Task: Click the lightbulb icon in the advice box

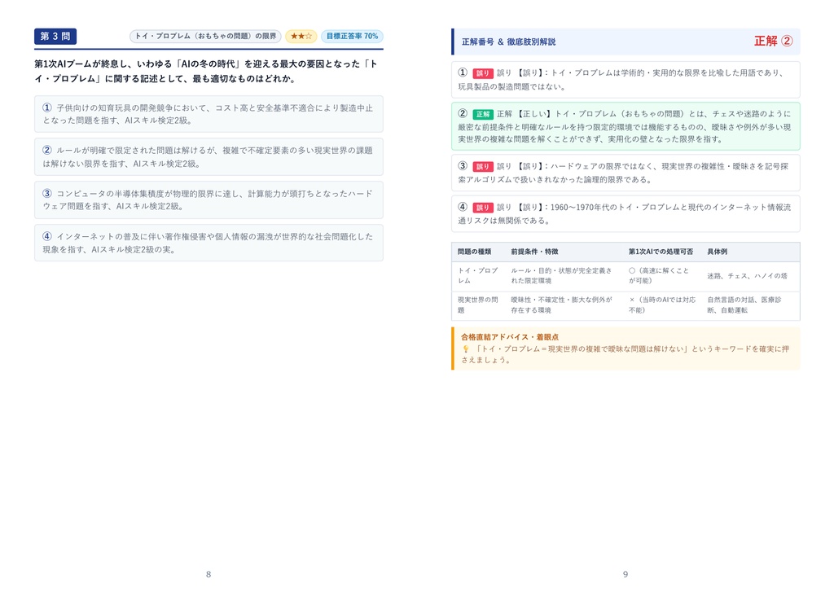Action: coord(465,349)
